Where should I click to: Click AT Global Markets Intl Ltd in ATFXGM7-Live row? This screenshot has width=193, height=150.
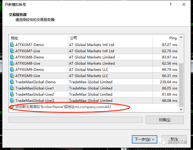coord(91,51)
